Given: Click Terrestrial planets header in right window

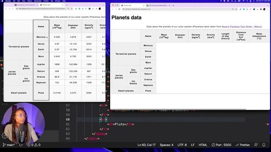Looking at the screenshot, I should (126, 54).
